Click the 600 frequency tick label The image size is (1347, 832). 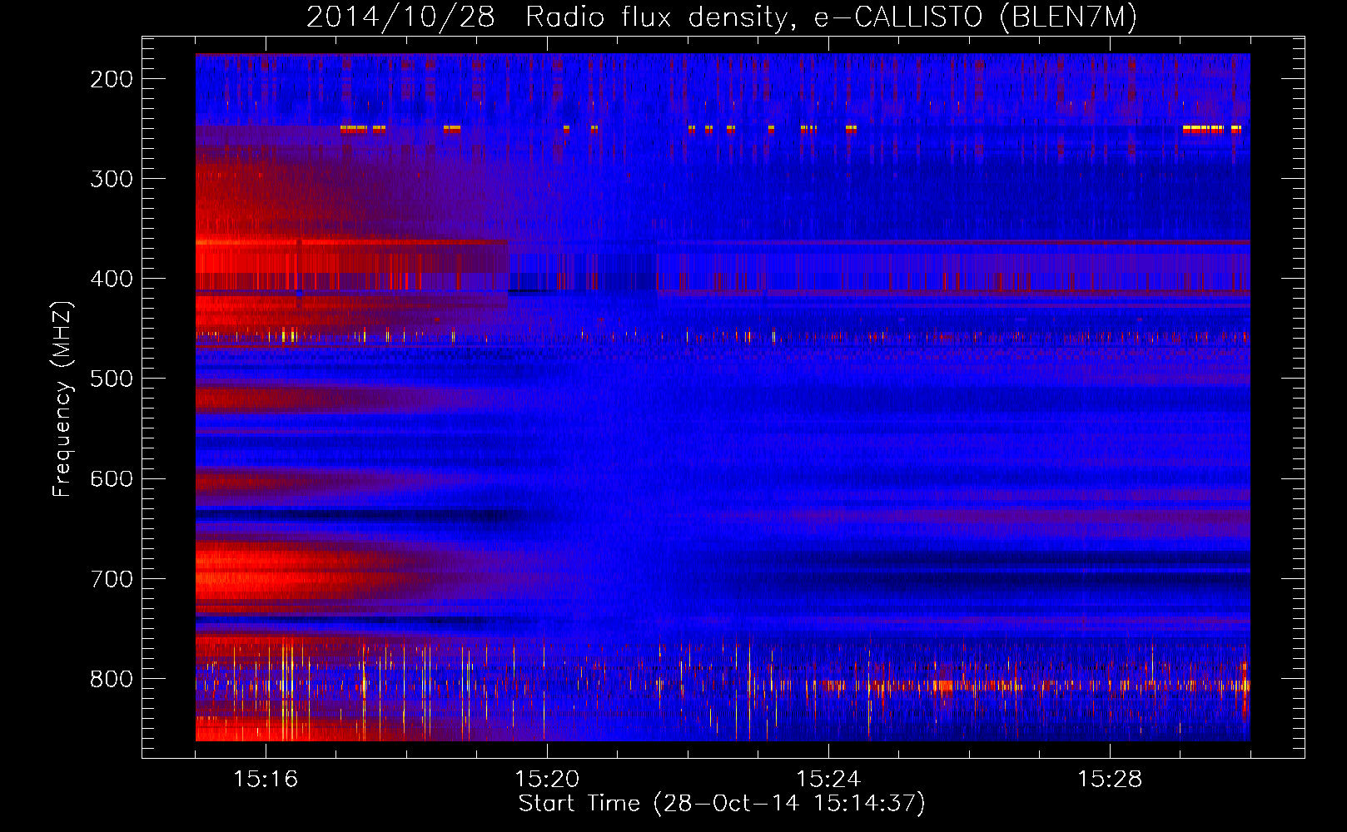point(112,478)
